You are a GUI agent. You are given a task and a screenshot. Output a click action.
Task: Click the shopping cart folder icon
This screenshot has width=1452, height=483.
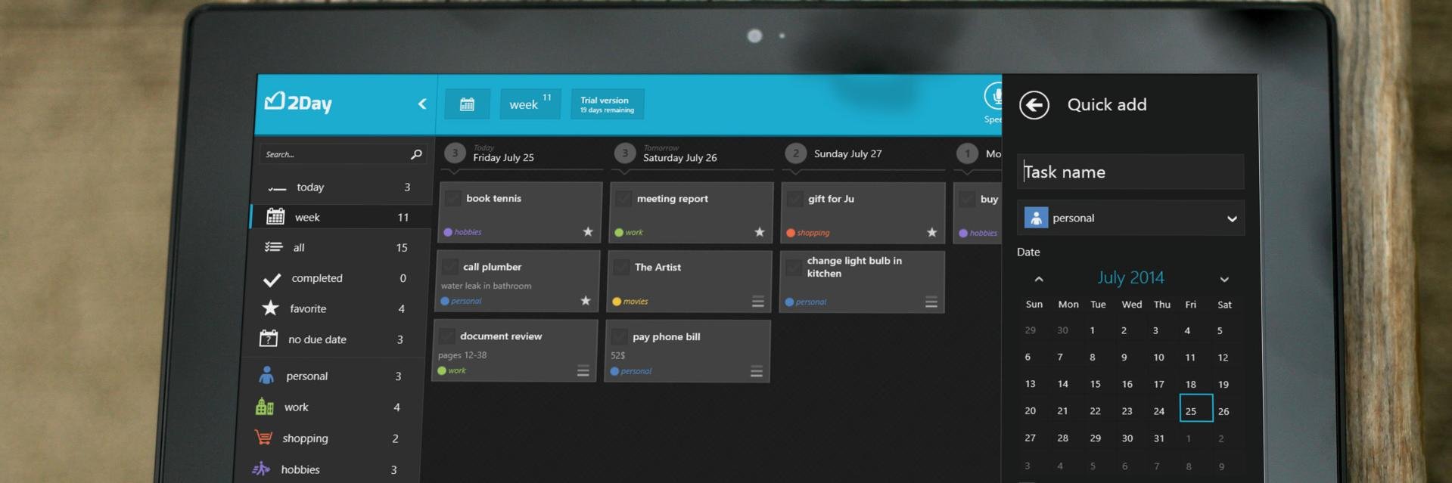pos(263,438)
